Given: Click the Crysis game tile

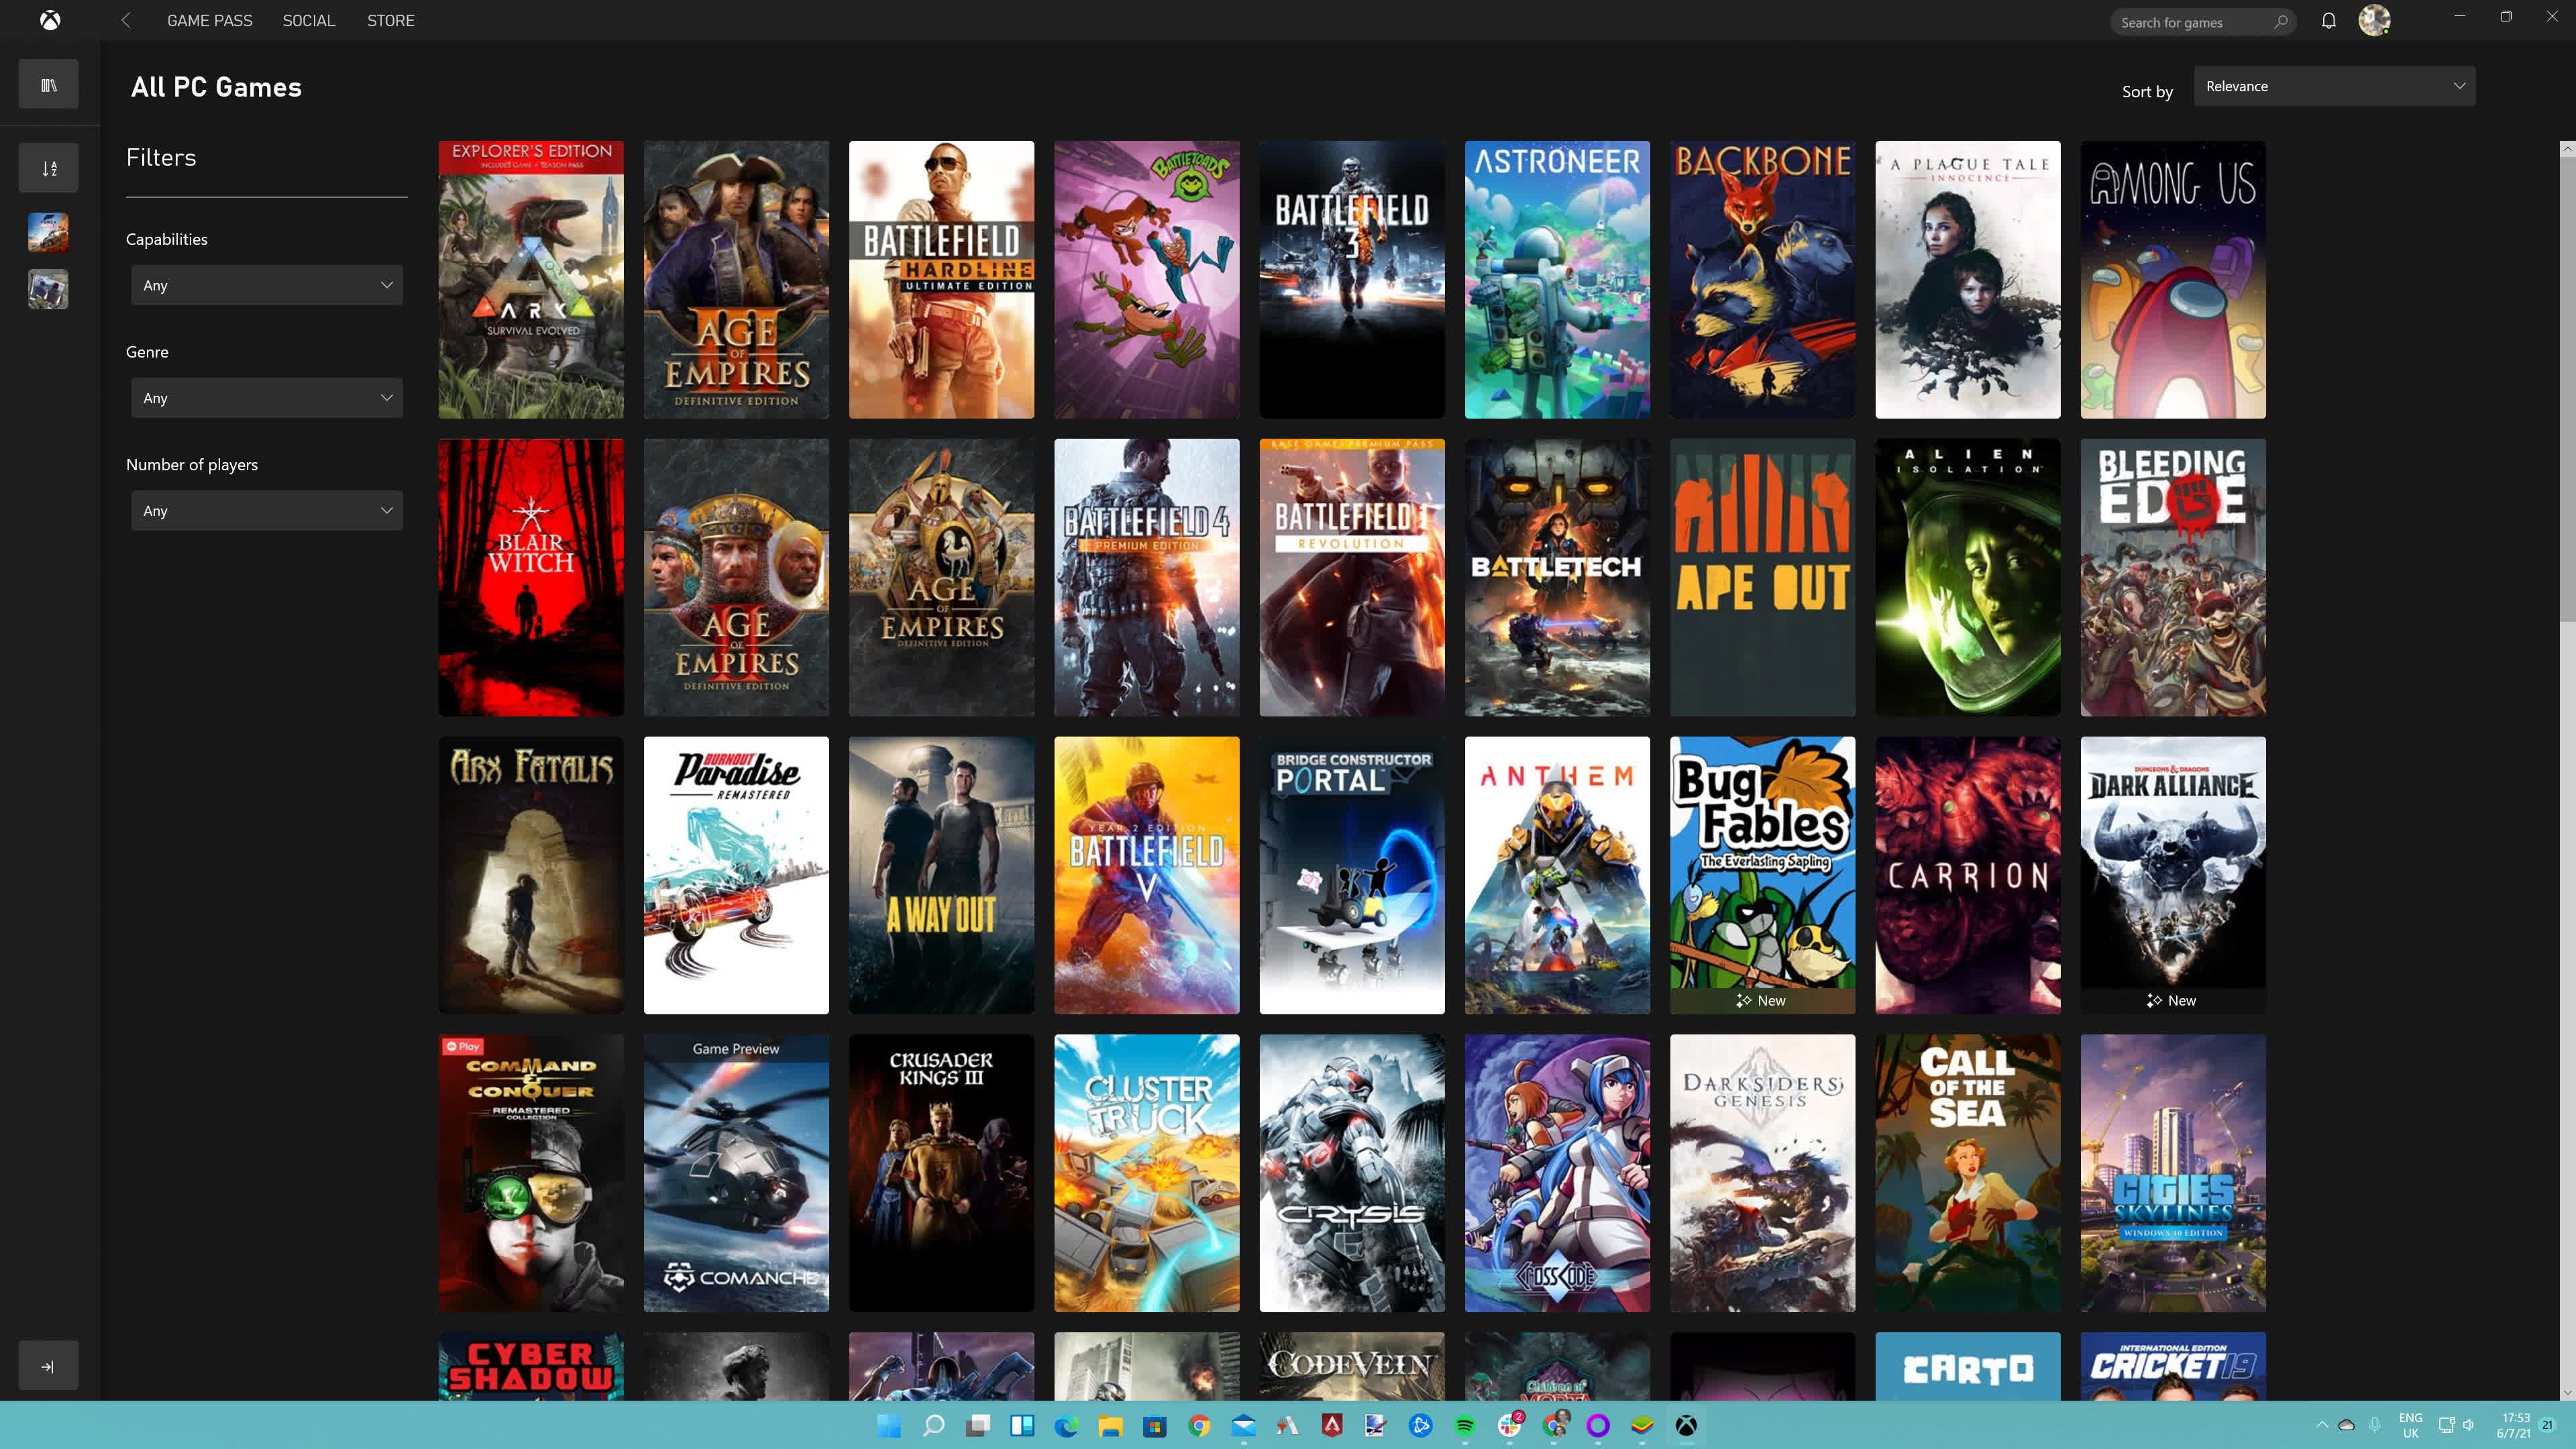Looking at the screenshot, I should 1352,1171.
